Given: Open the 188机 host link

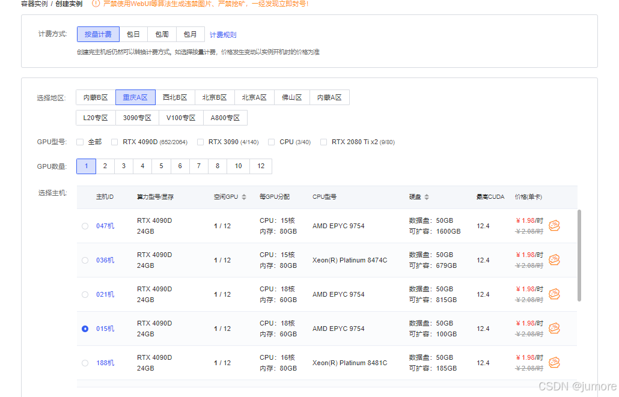Looking at the screenshot, I should pyautogui.click(x=105, y=363).
